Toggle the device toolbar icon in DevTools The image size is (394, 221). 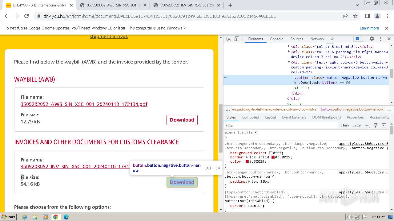(x=237, y=39)
